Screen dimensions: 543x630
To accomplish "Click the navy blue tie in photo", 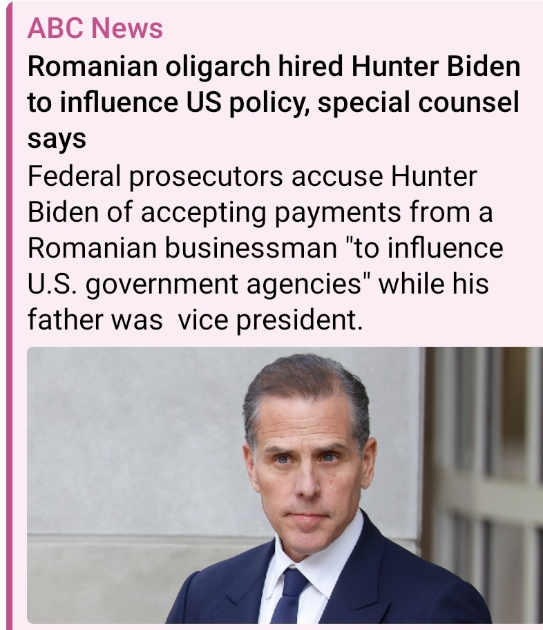I will click(289, 596).
